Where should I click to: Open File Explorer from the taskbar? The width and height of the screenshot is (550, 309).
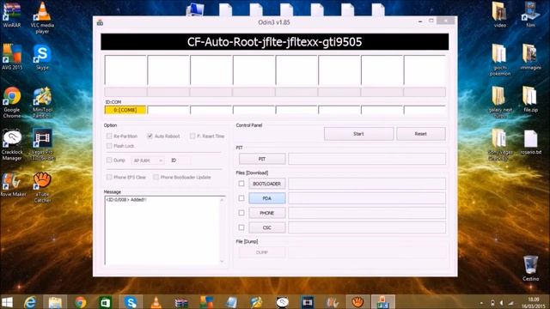(x=55, y=302)
